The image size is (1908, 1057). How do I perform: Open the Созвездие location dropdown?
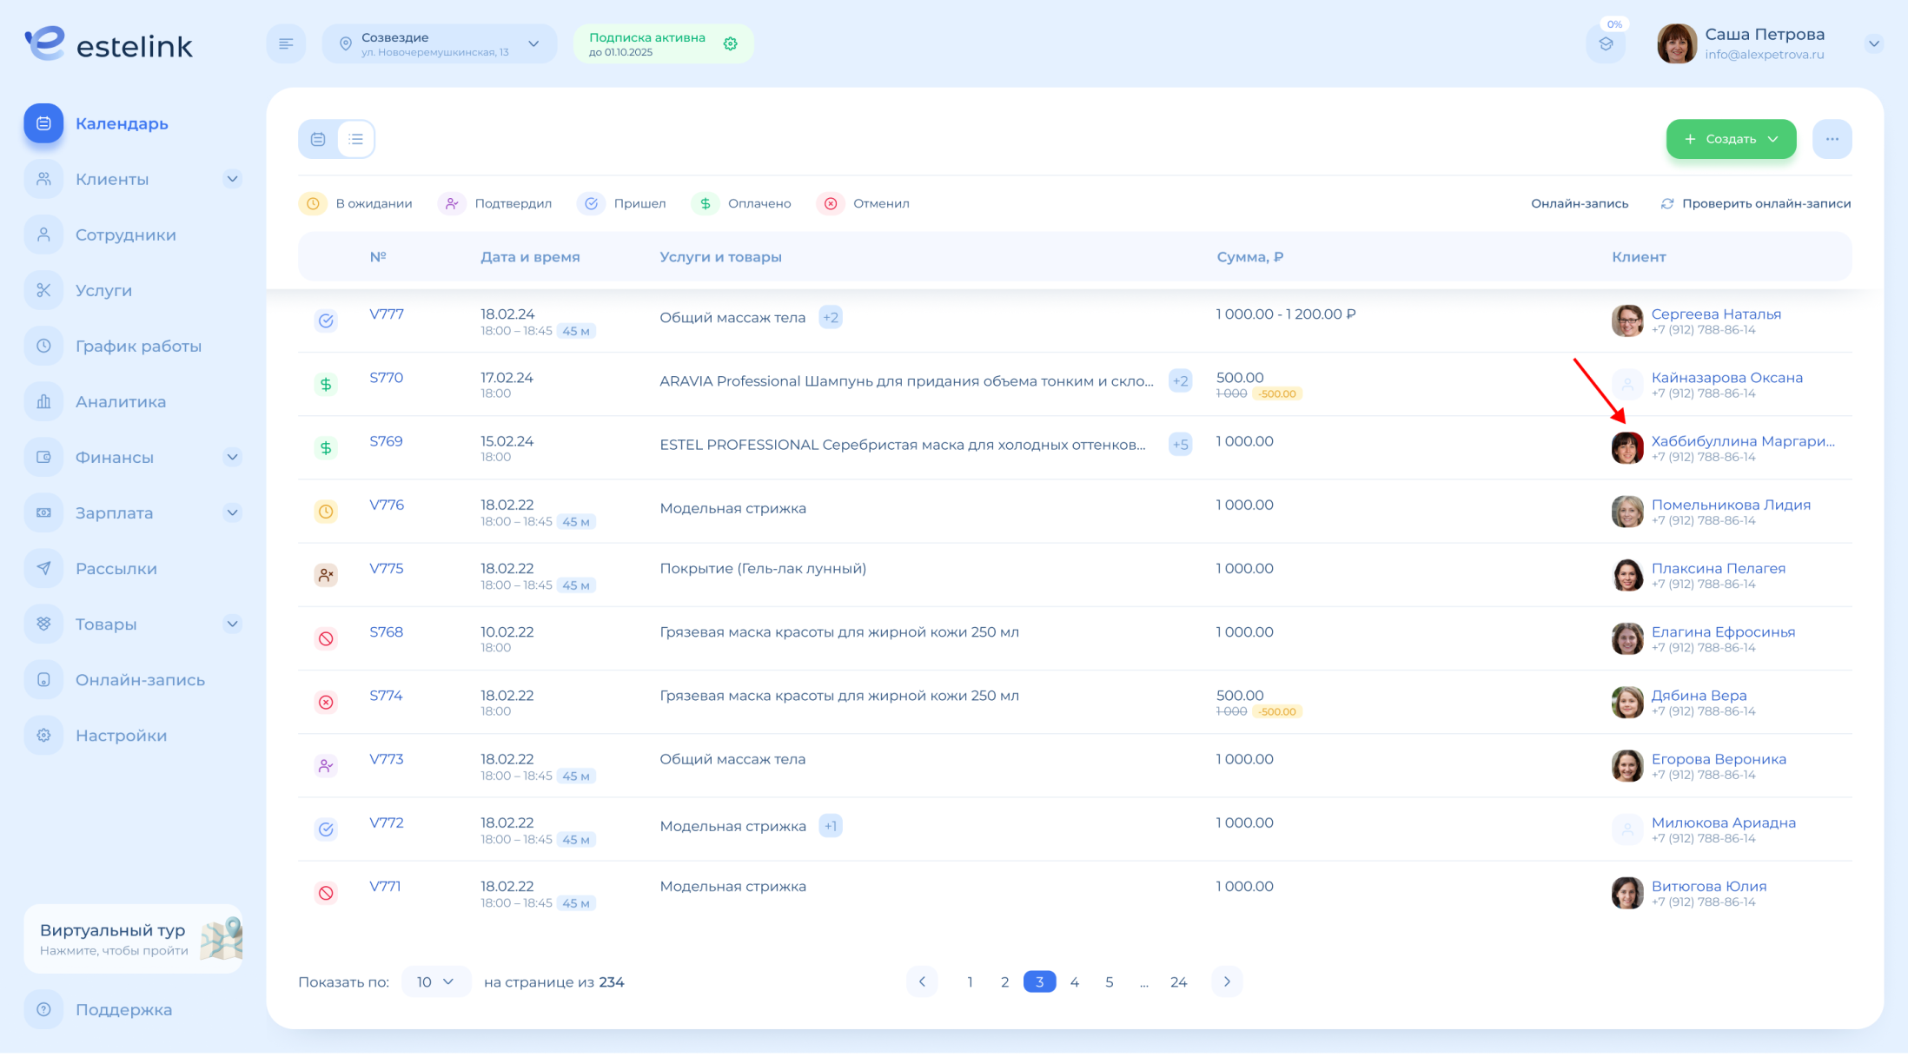tap(439, 44)
